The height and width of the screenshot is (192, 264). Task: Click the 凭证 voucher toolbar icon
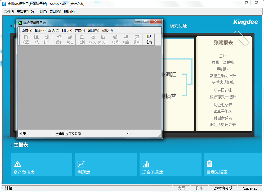(70, 39)
